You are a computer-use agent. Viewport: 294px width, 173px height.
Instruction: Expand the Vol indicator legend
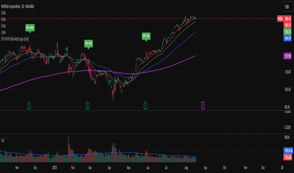pos(3,141)
